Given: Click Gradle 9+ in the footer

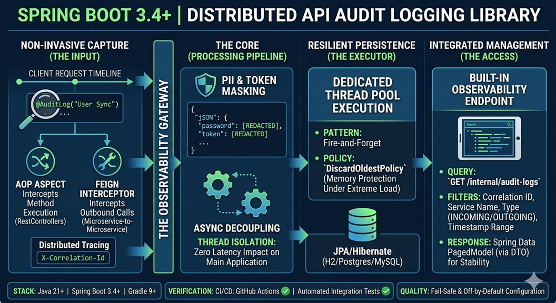Looking at the screenshot, I should tap(142, 291).
